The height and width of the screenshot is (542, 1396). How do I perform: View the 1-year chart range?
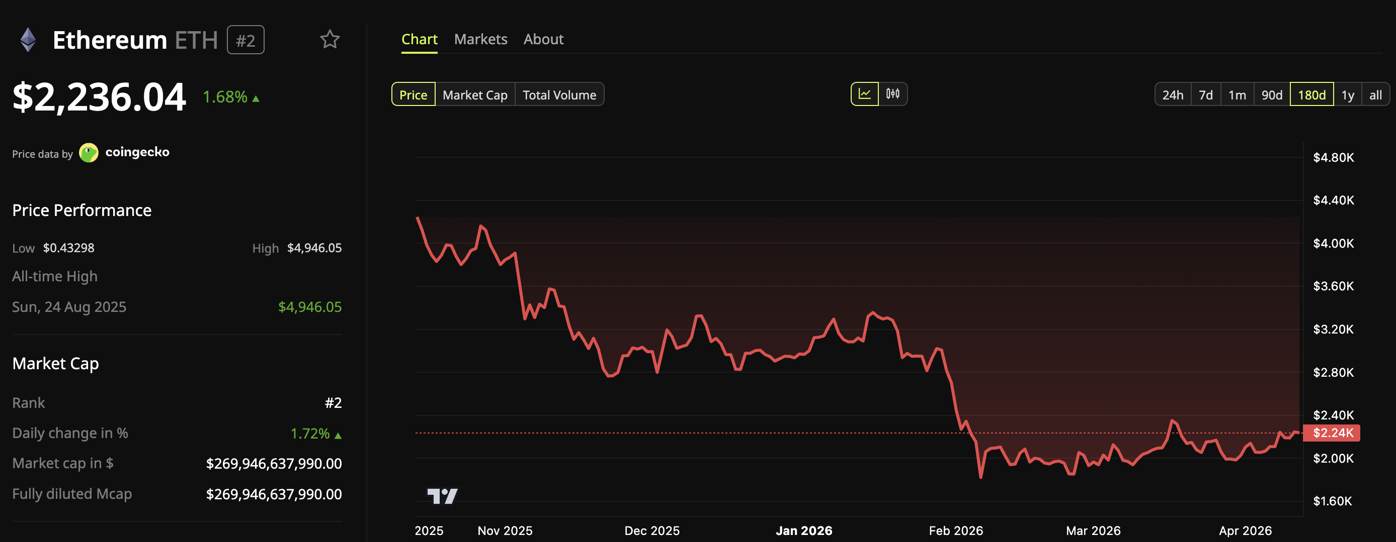coord(1347,94)
